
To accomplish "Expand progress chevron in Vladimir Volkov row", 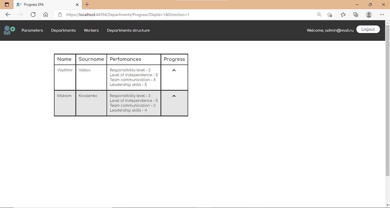I will point(174,70).
